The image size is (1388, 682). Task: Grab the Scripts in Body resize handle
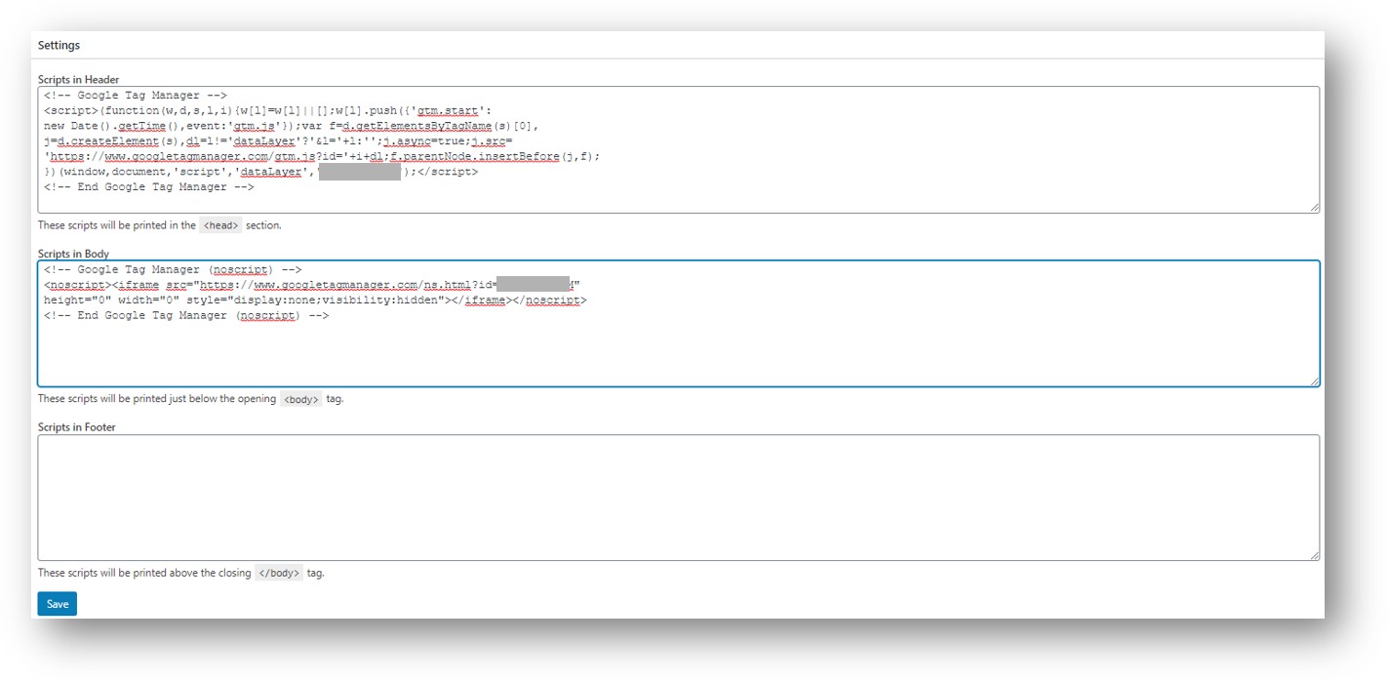pos(1314,381)
